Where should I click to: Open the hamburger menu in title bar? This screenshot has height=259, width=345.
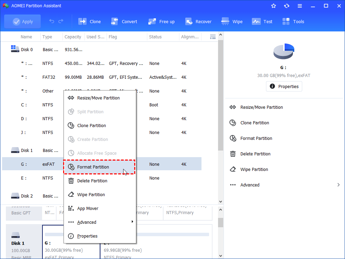click(x=300, y=6)
